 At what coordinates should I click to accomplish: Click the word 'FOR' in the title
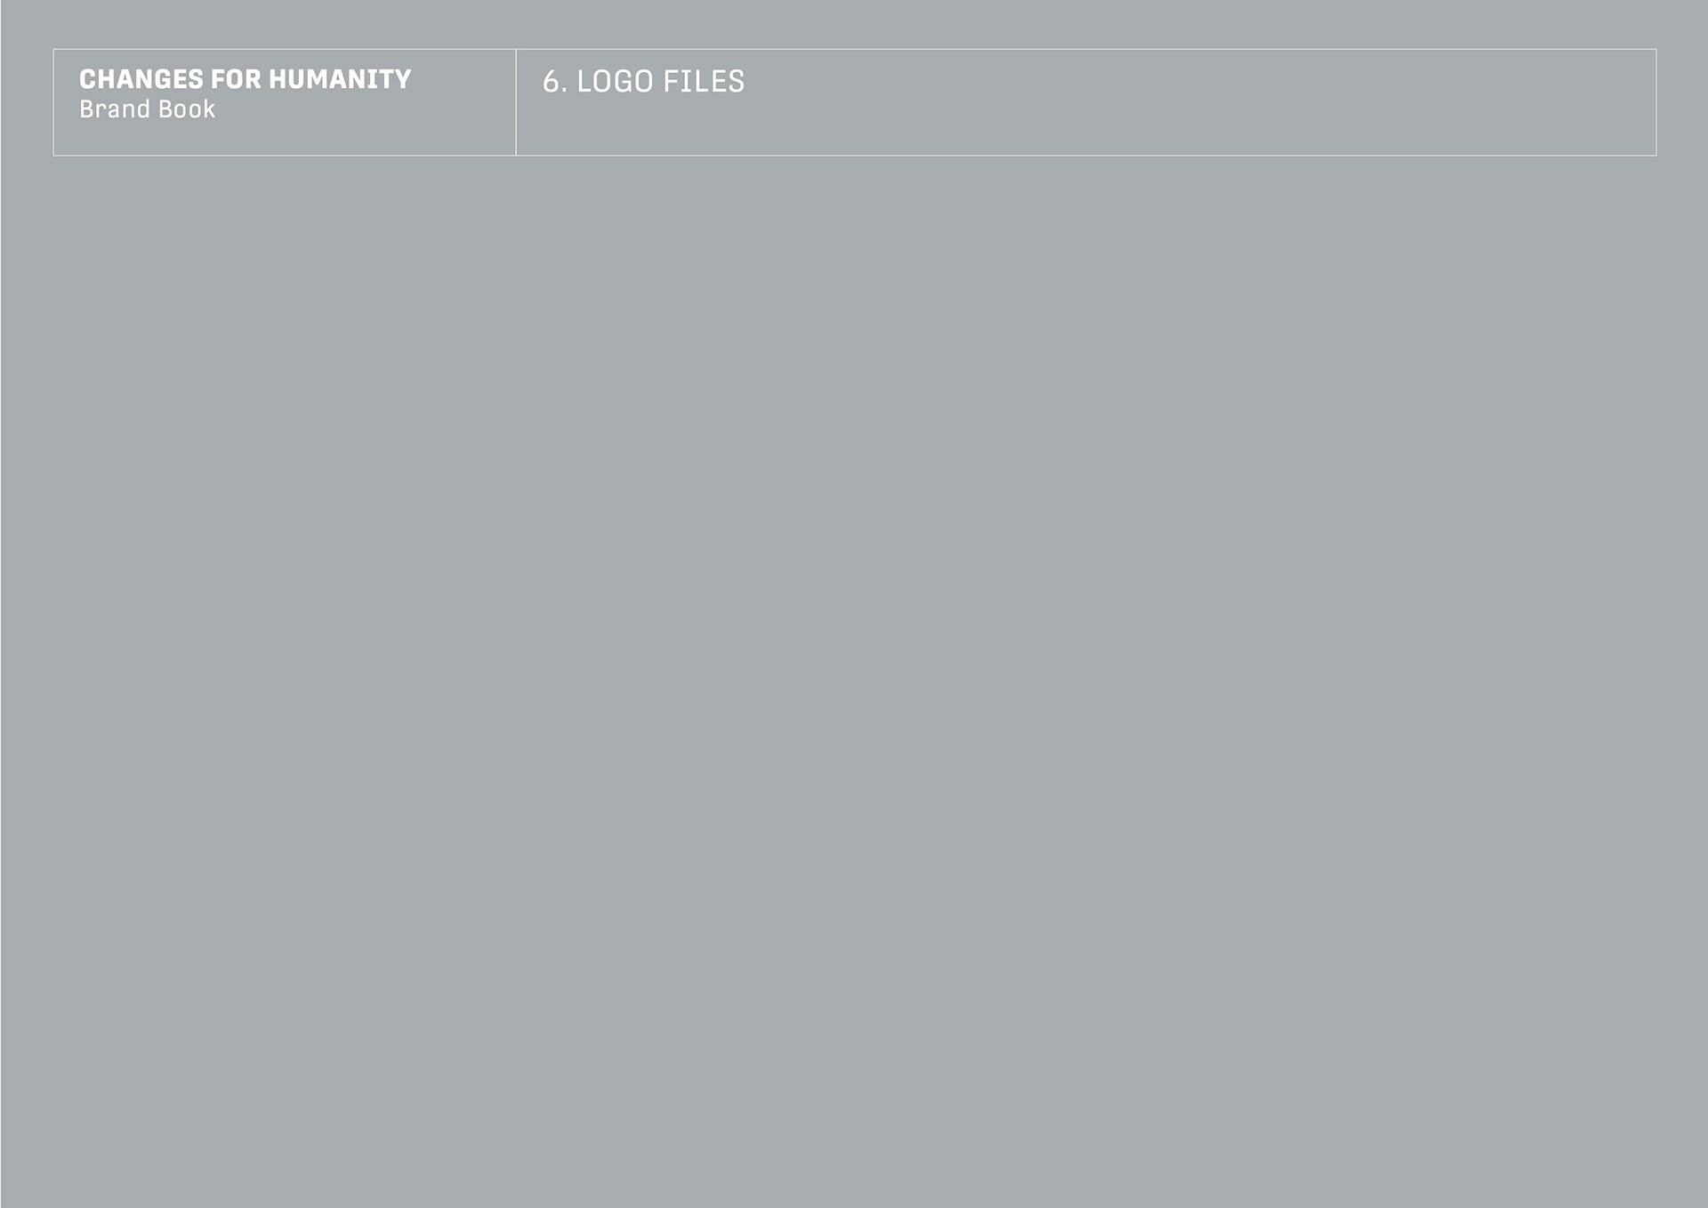236,79
